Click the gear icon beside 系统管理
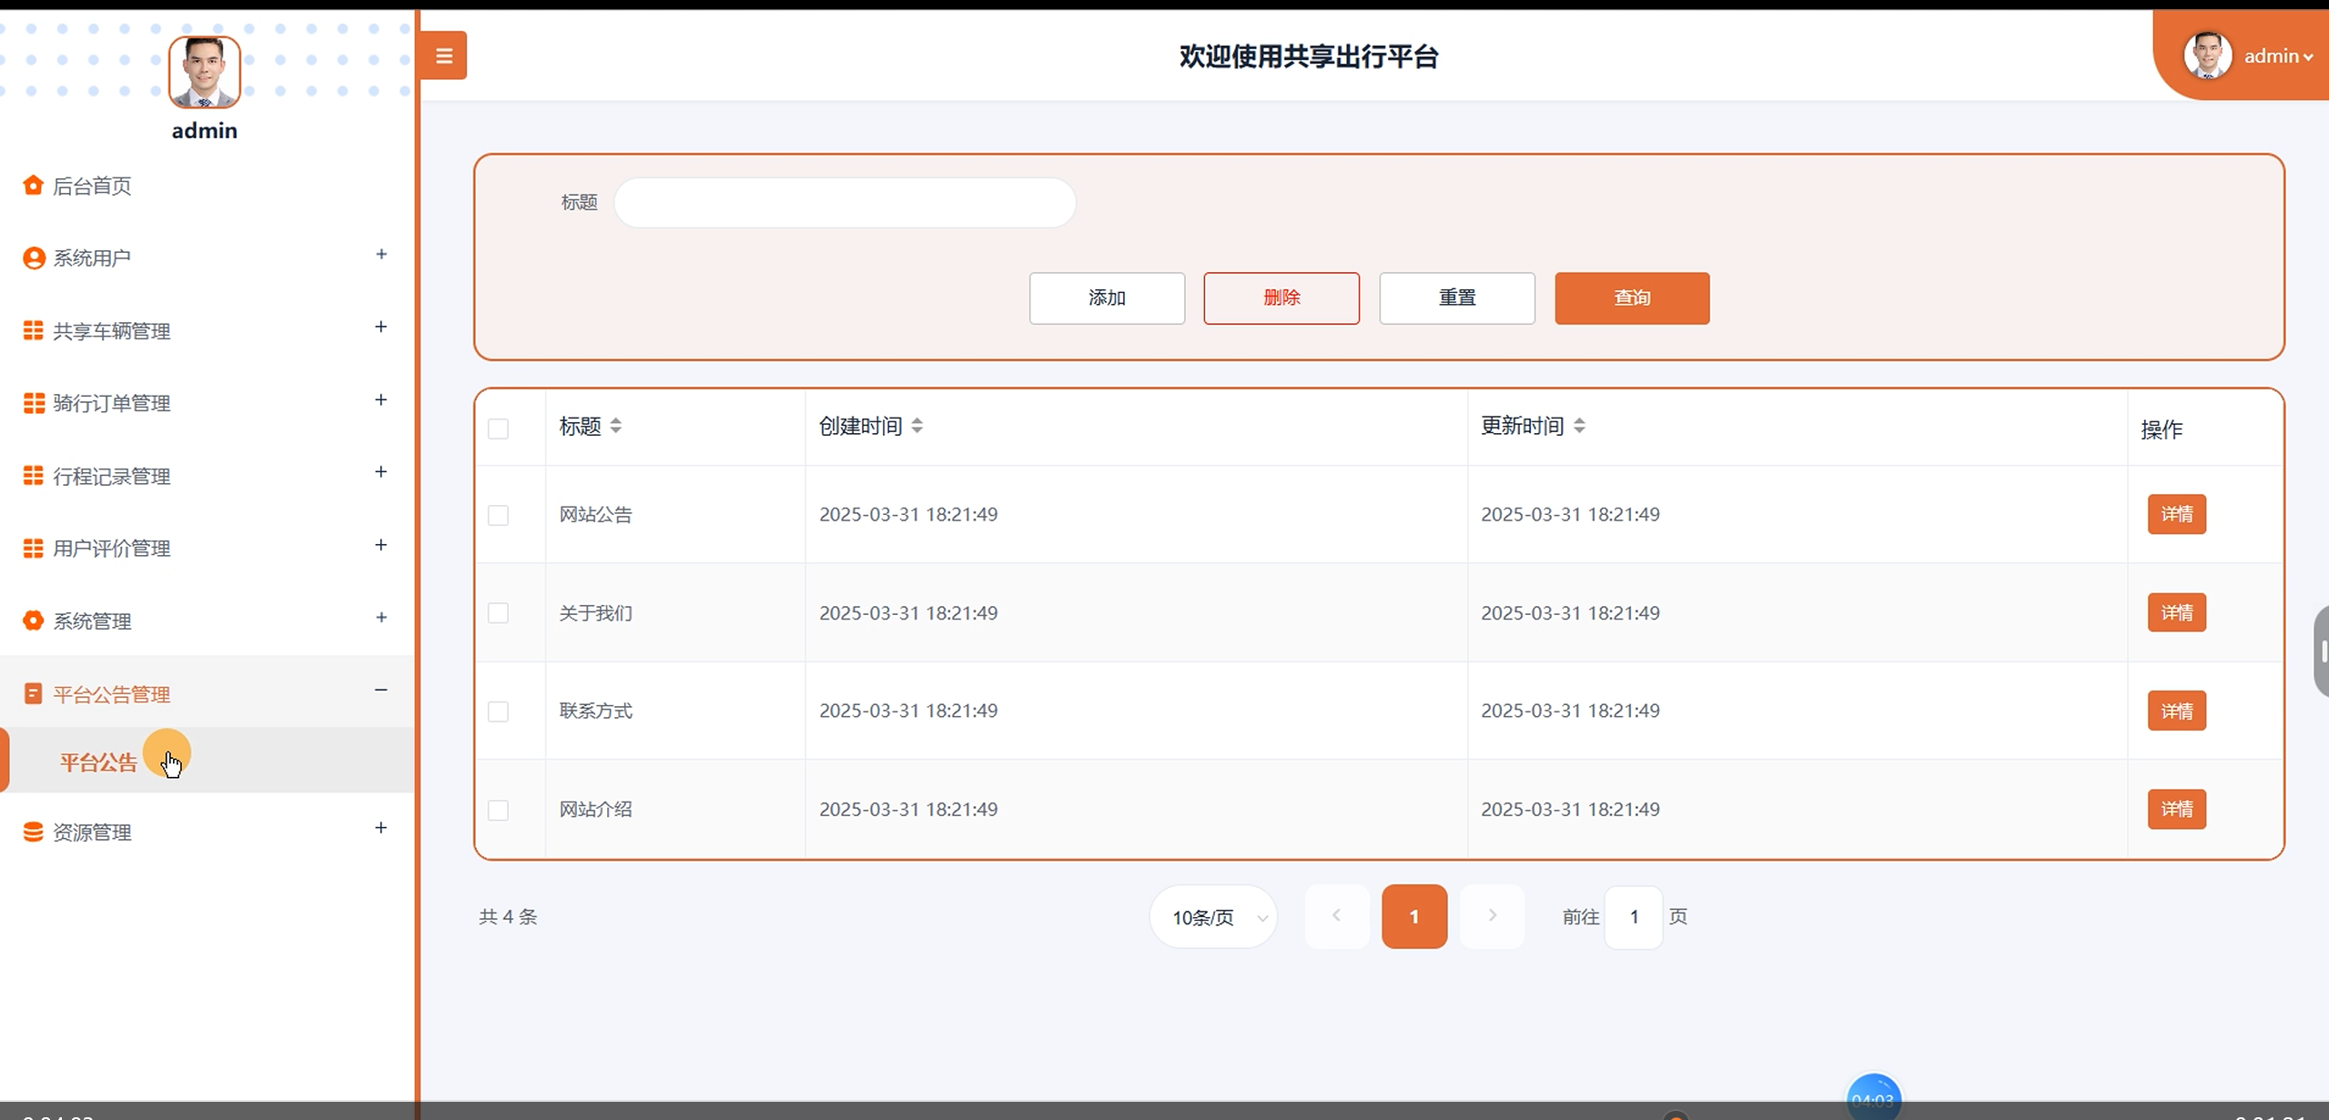This screenshot has height=1120, width=2329. [34, 621]
